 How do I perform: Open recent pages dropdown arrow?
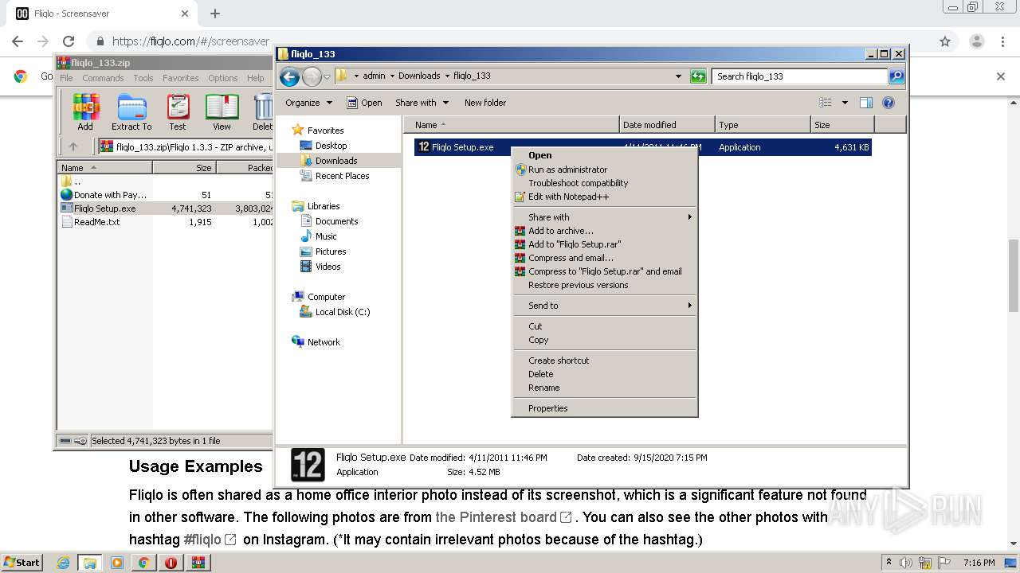[327, 77]
